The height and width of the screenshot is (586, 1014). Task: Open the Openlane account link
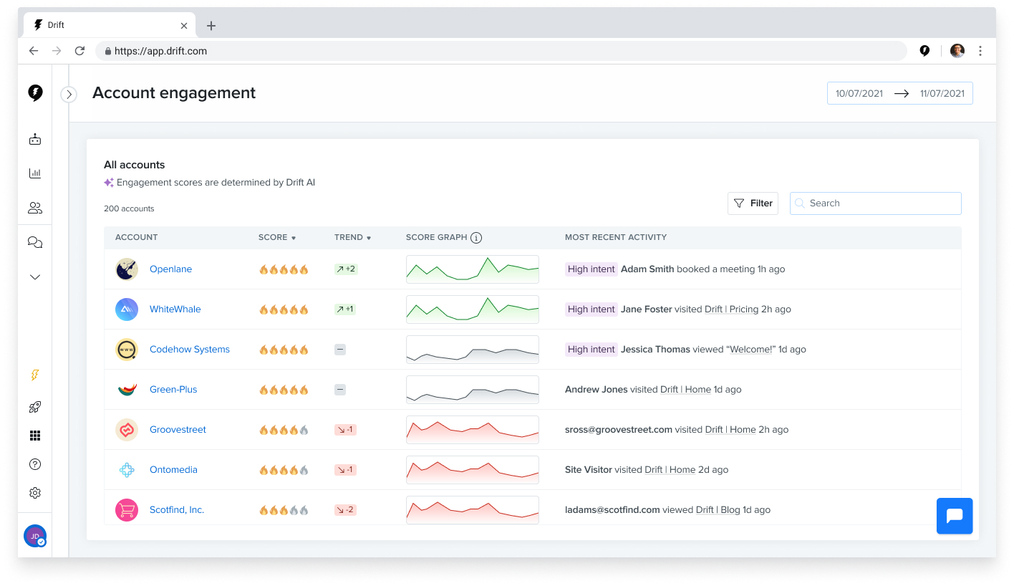coord(170,269)
